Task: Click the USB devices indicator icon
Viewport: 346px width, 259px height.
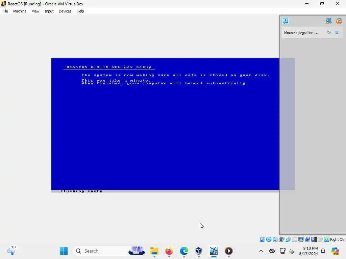Action: (x=288, y=239)
